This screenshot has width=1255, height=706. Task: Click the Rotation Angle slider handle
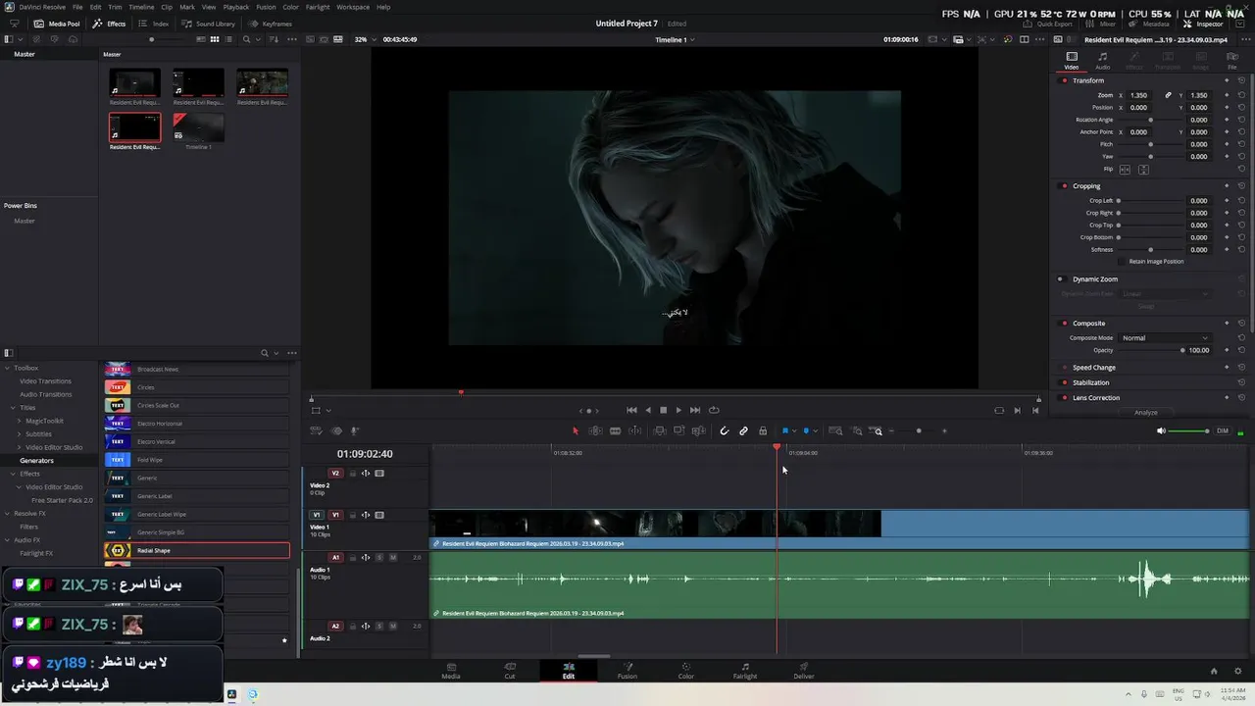pos(1150,120)
